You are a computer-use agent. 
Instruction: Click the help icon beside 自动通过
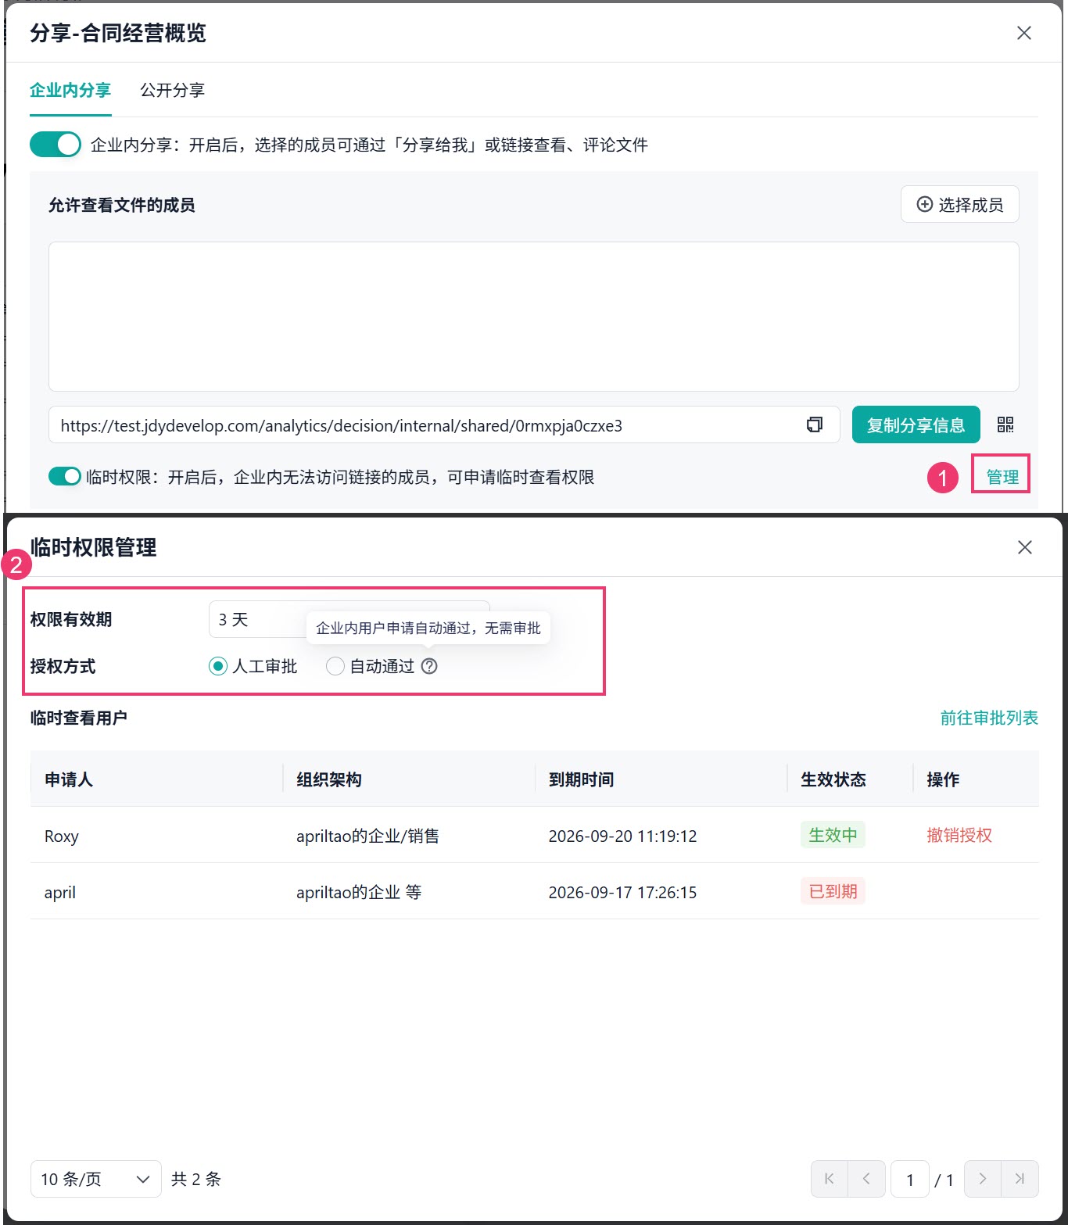pos(429,666)
